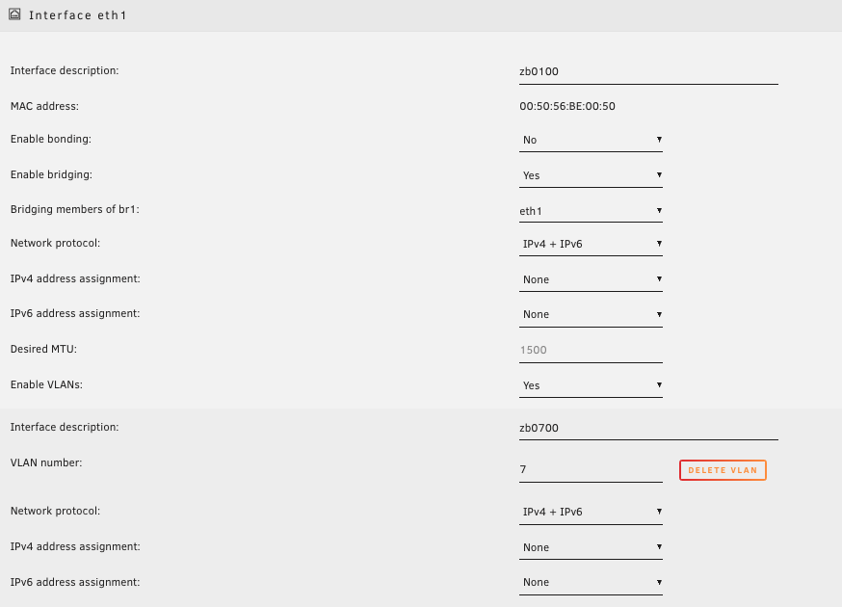Click the Delete VLAN button

click(x=723, y=470)
